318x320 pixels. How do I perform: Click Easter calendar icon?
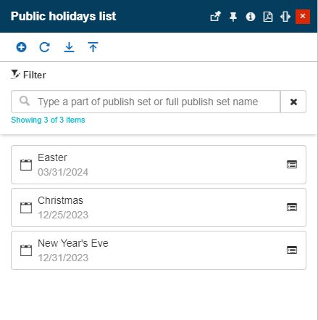(x=26, y=165)
